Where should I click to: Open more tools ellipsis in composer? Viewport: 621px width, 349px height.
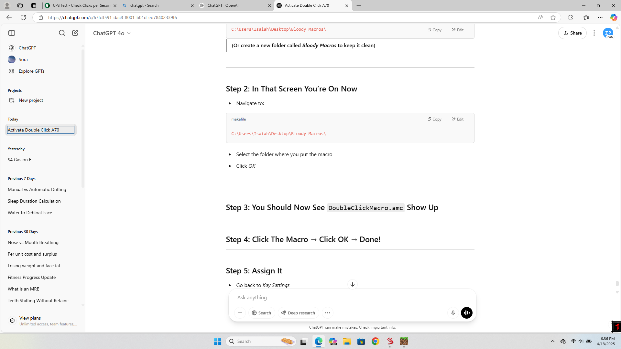(327, 313)
